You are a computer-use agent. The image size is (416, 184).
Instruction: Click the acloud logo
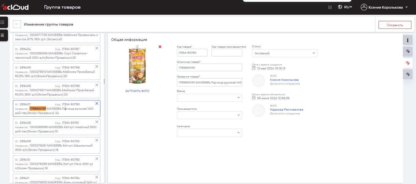click(x=14, y=7)
